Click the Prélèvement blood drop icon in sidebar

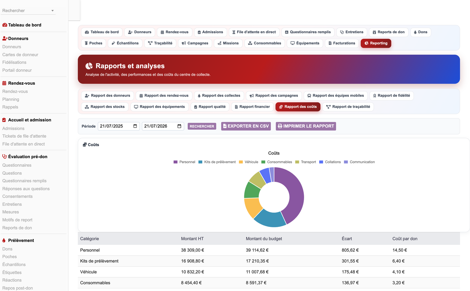4,240
